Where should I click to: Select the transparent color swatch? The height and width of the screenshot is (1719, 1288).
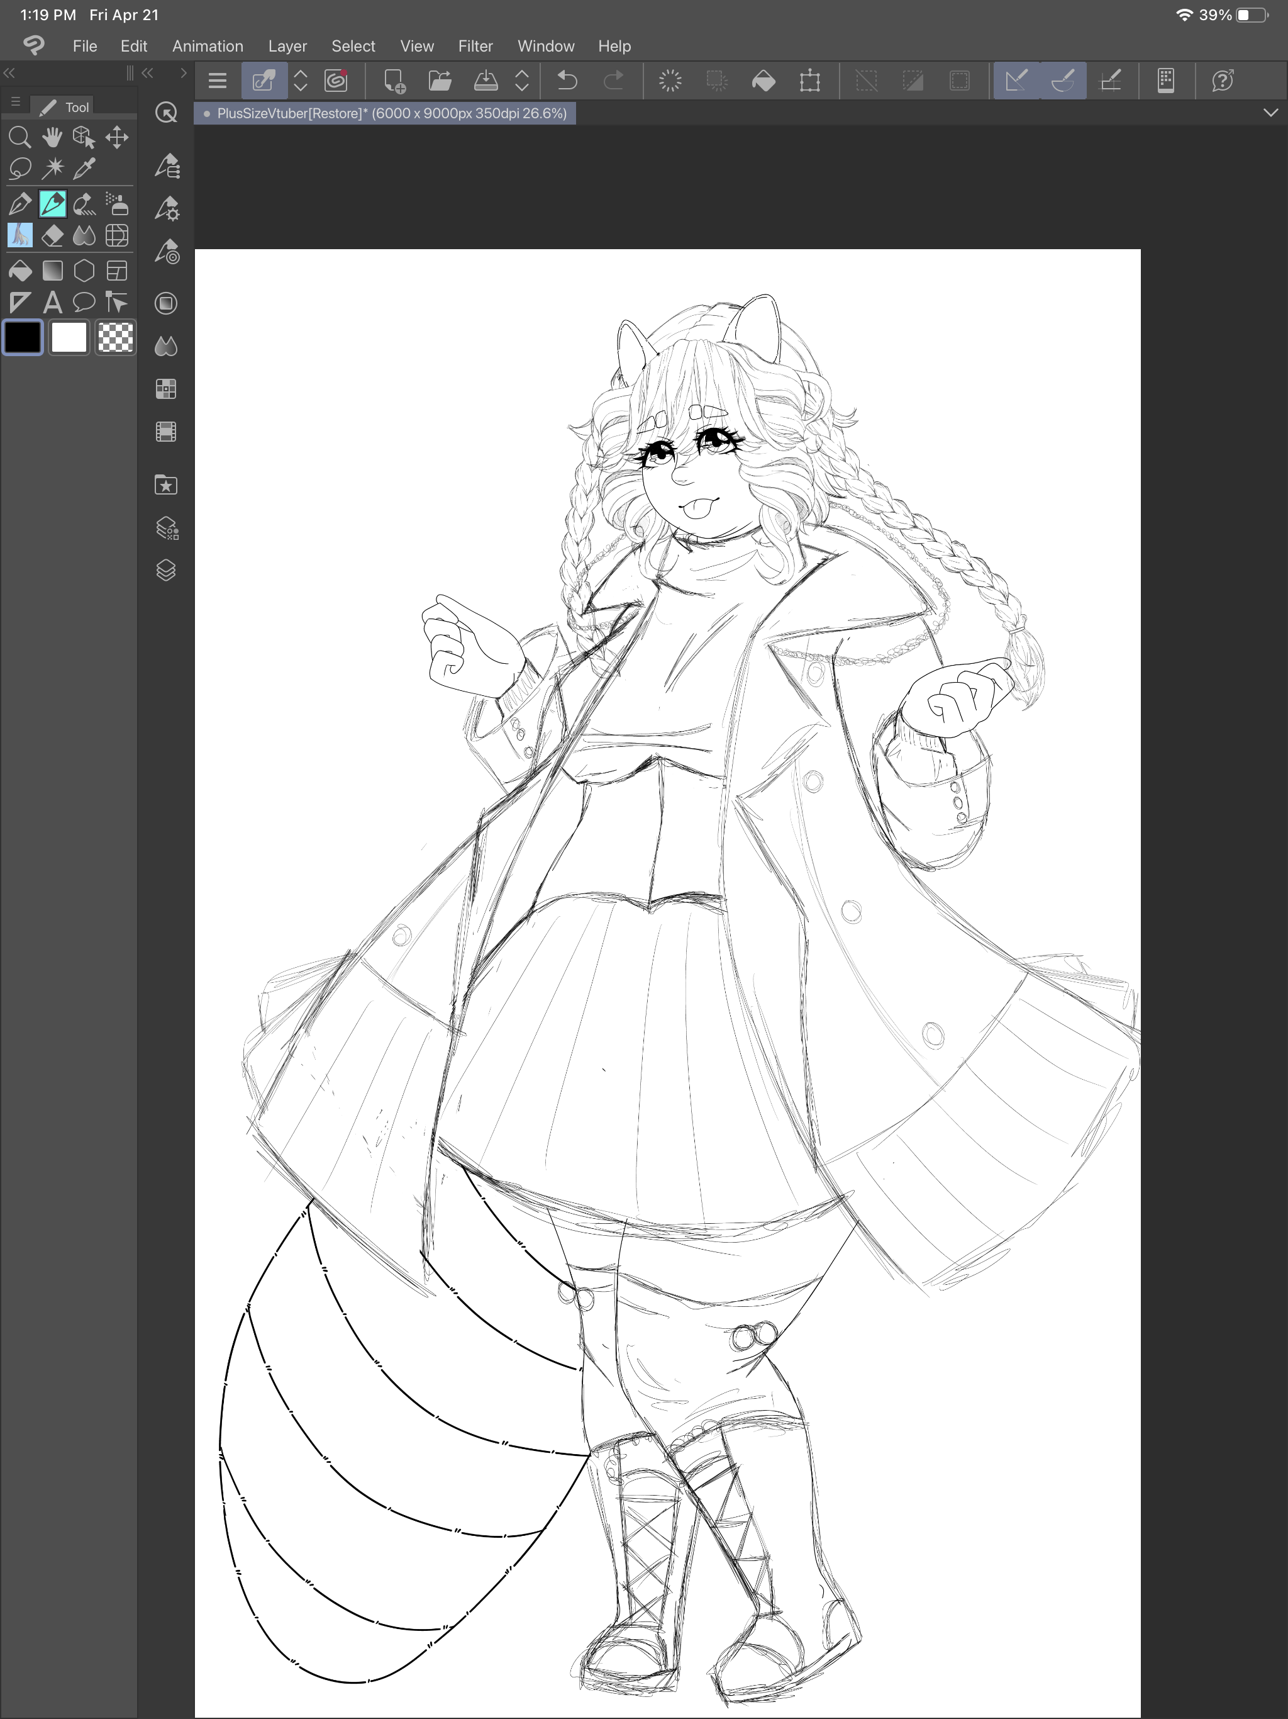[116, 338]
